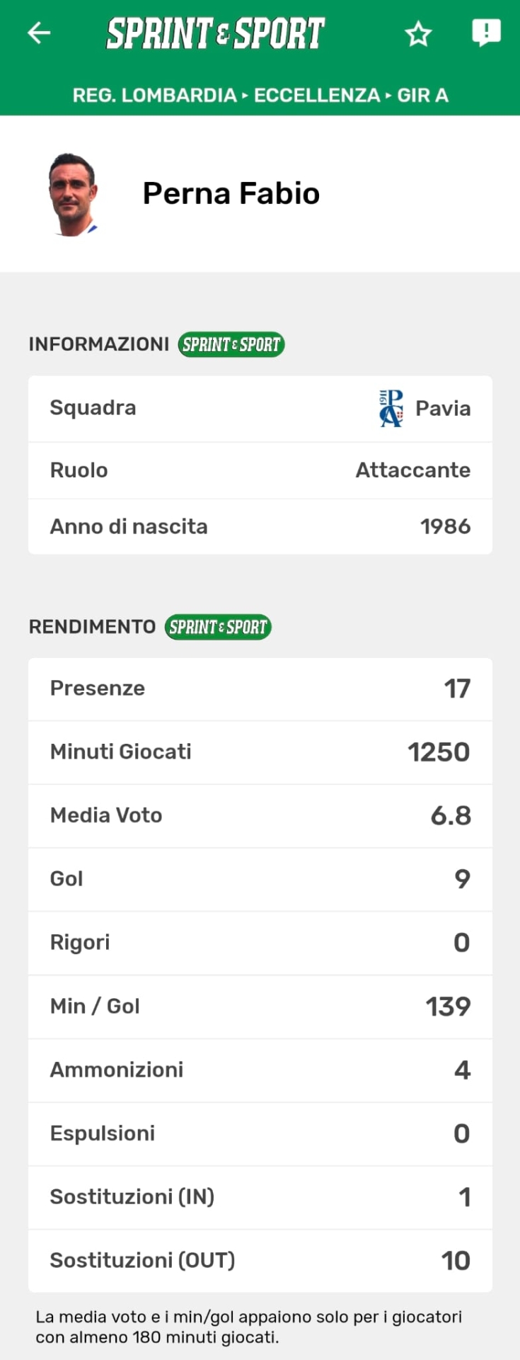The height and width of the screenshot is (1360, 520).
Task: Open the report issue speech bubble icon
Action: (x=486, y=33)
